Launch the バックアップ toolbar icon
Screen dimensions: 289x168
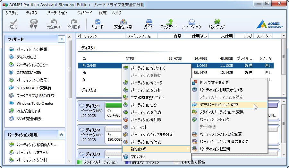[x=217, y=24]
